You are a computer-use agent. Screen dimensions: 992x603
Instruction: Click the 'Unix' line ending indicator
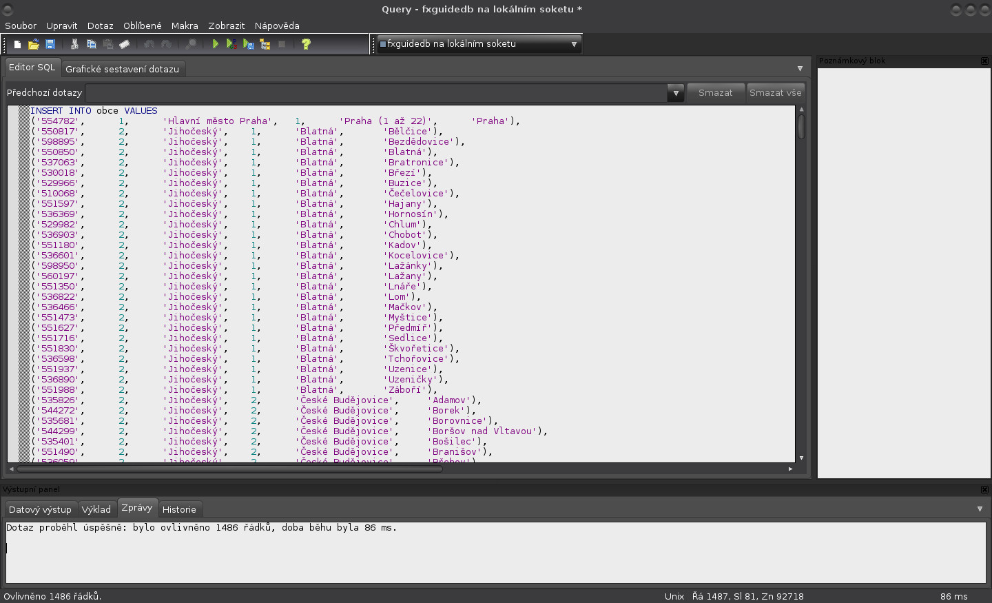[674, 597]
